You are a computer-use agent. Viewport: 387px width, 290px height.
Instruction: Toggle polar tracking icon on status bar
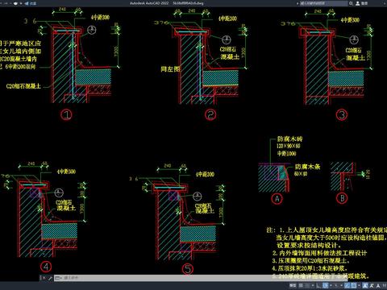click(x=325, y=285)
